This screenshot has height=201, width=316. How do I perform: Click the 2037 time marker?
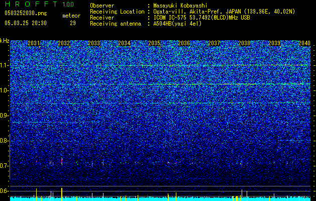click(214, 43)
